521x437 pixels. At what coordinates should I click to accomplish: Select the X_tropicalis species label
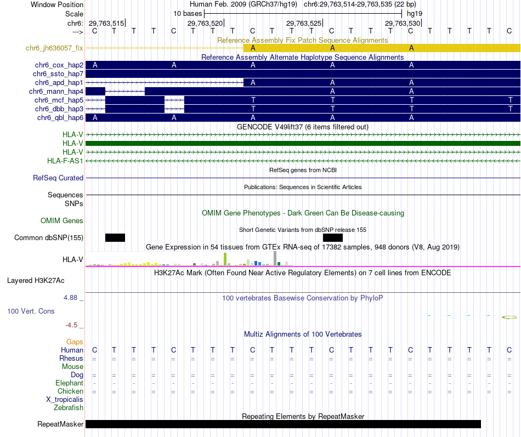pyautogui.click(x=65, y=400)
